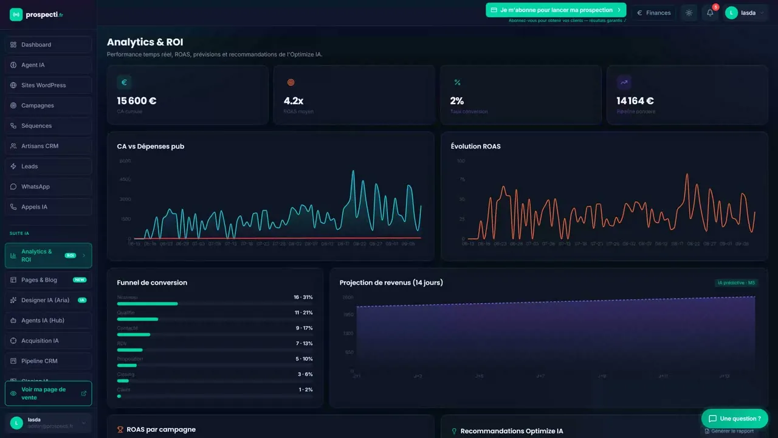
Task: Click the prospecti.fr logo icon
Action: (16, 15)
